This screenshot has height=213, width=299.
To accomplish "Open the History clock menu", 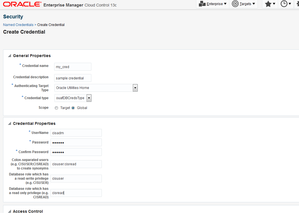I will (286, 4).
